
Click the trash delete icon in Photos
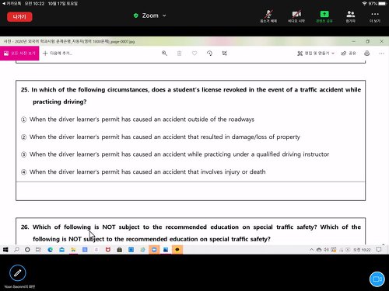tap(179, 54)
